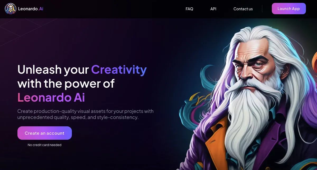Click the with the power of line

point(66,83)
